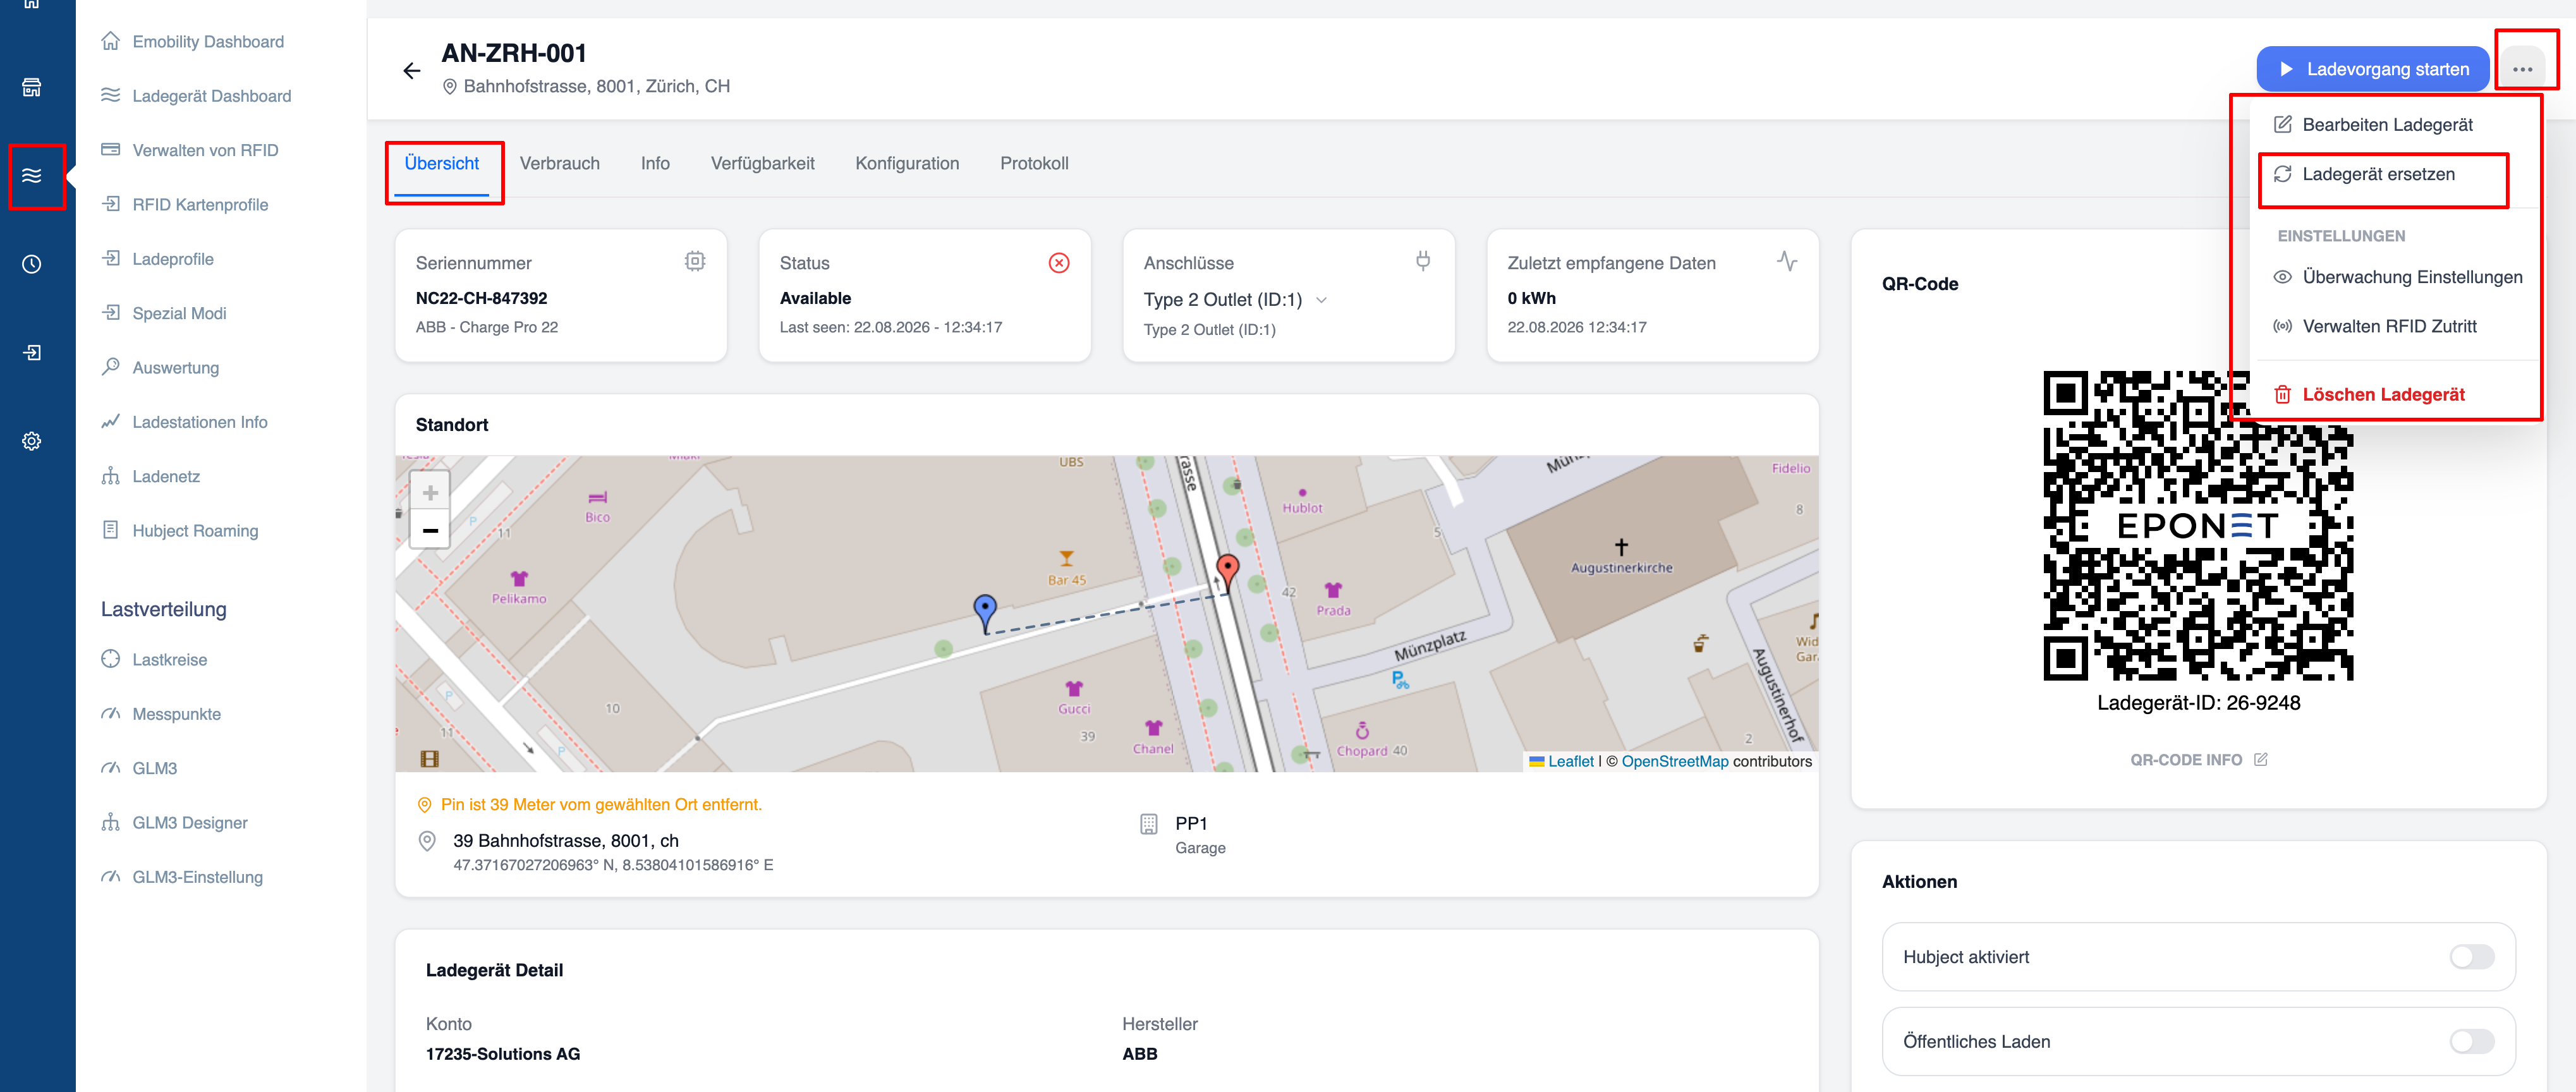Toggle the Hubject aktiviert switch

coord(2472,957)
